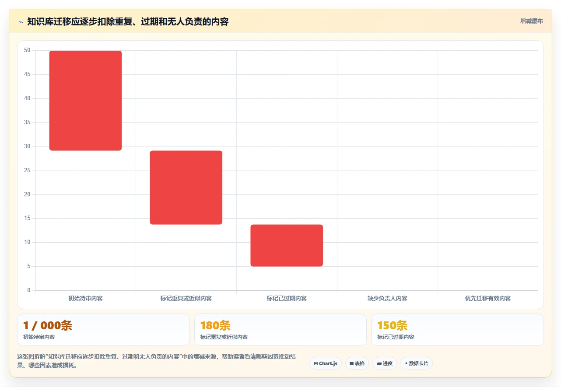Click the Chart.js tag chip
The image size is (561, 387).
[x=326, y=363]
